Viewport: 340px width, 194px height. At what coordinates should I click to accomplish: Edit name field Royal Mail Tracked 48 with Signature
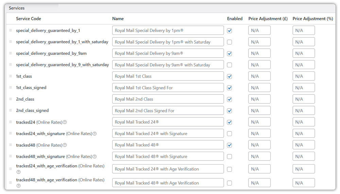tap(168, 156)
